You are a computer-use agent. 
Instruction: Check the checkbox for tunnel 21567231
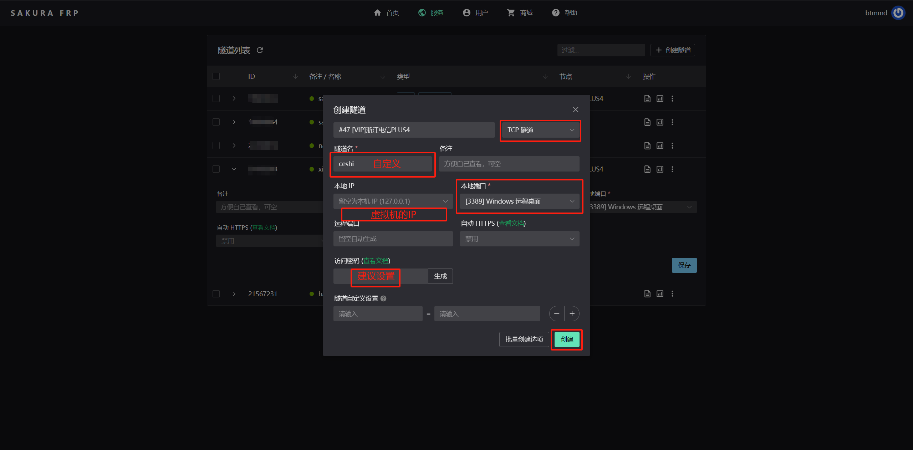(216, 294)
